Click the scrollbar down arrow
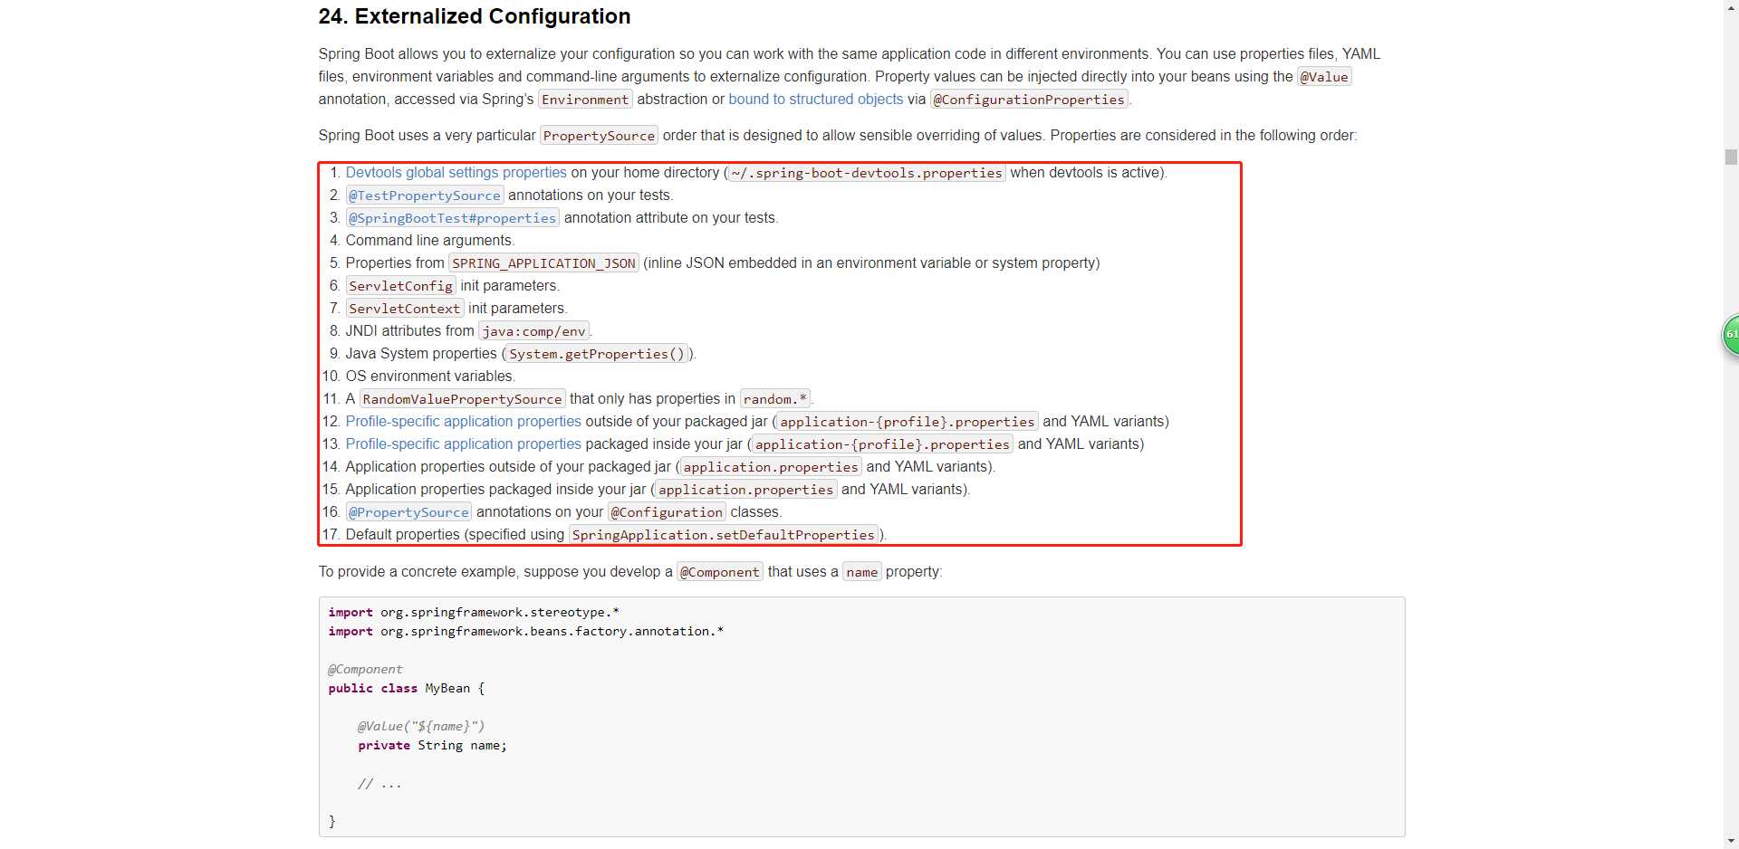The width and height of the screenshot is (1739, 849). click(1731, 841)
